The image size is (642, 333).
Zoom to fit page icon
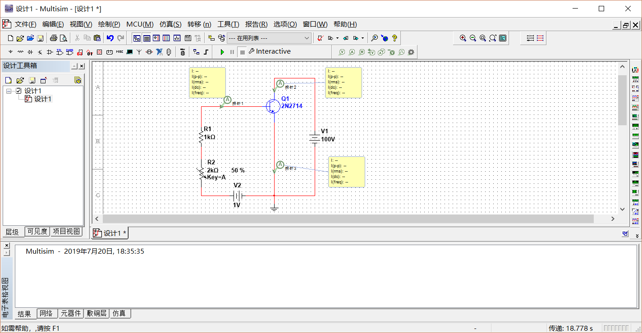tap(493, 38)
